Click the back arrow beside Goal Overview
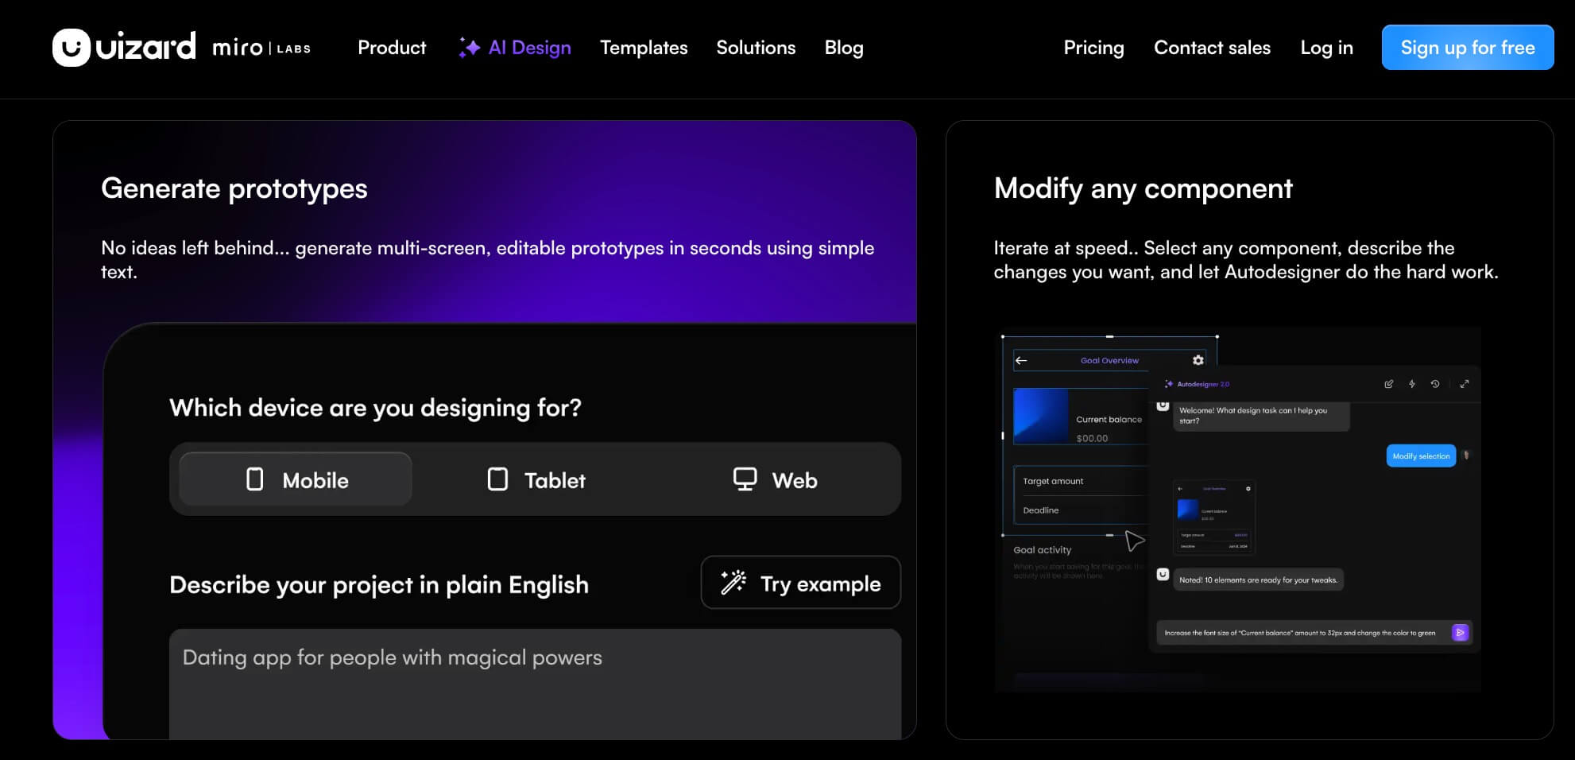1575x760 pixels. (1022, 360)
